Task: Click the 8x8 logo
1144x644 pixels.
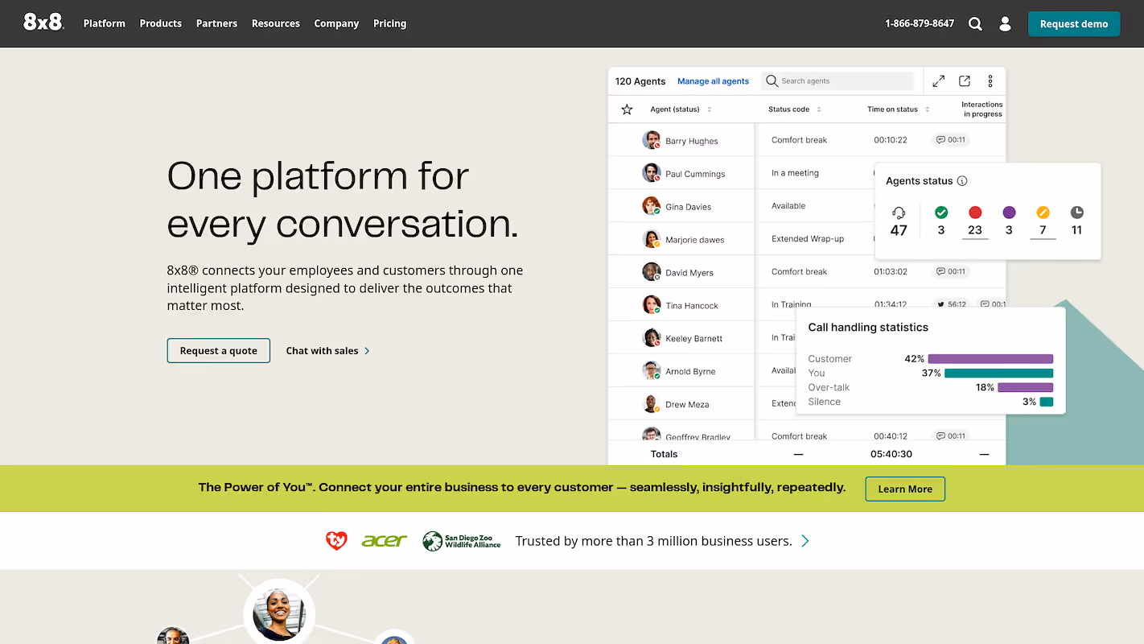Action: [43, 23]
